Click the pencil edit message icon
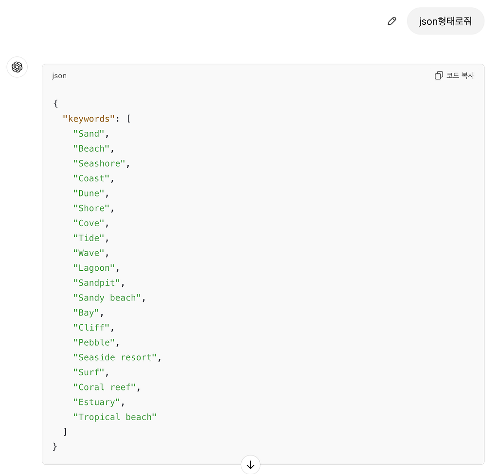The width and height of the screenshot is (498, 474). tap(392, 21)
